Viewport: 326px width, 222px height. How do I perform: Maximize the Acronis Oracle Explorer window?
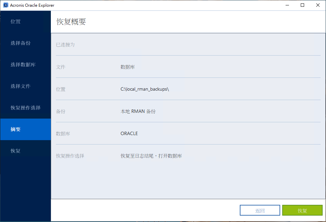click(x=302, y=5)
